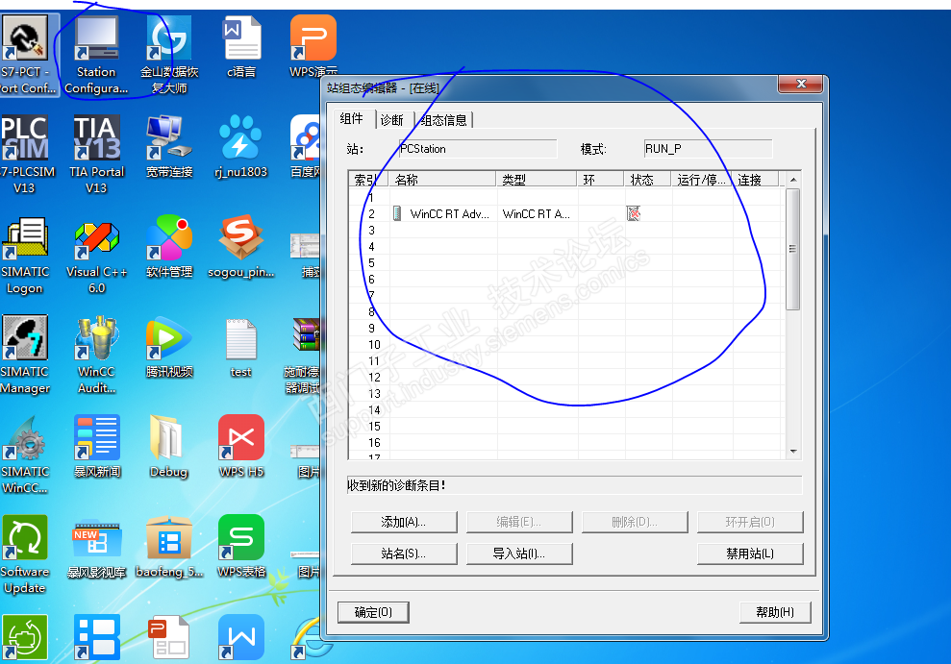Open the 暴风新闻 desktop icon
This screenshot has width=951, height=664.
coord(97,447)
